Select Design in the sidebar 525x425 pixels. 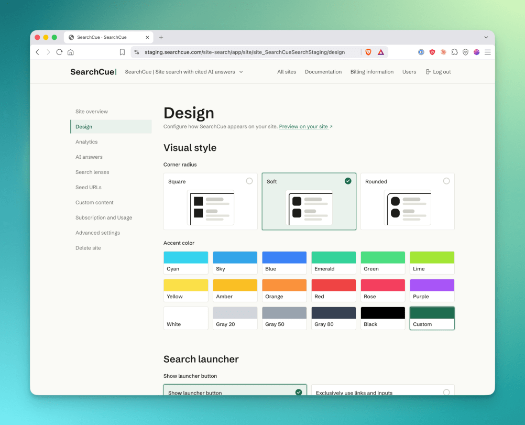click(x=111, y=127)
